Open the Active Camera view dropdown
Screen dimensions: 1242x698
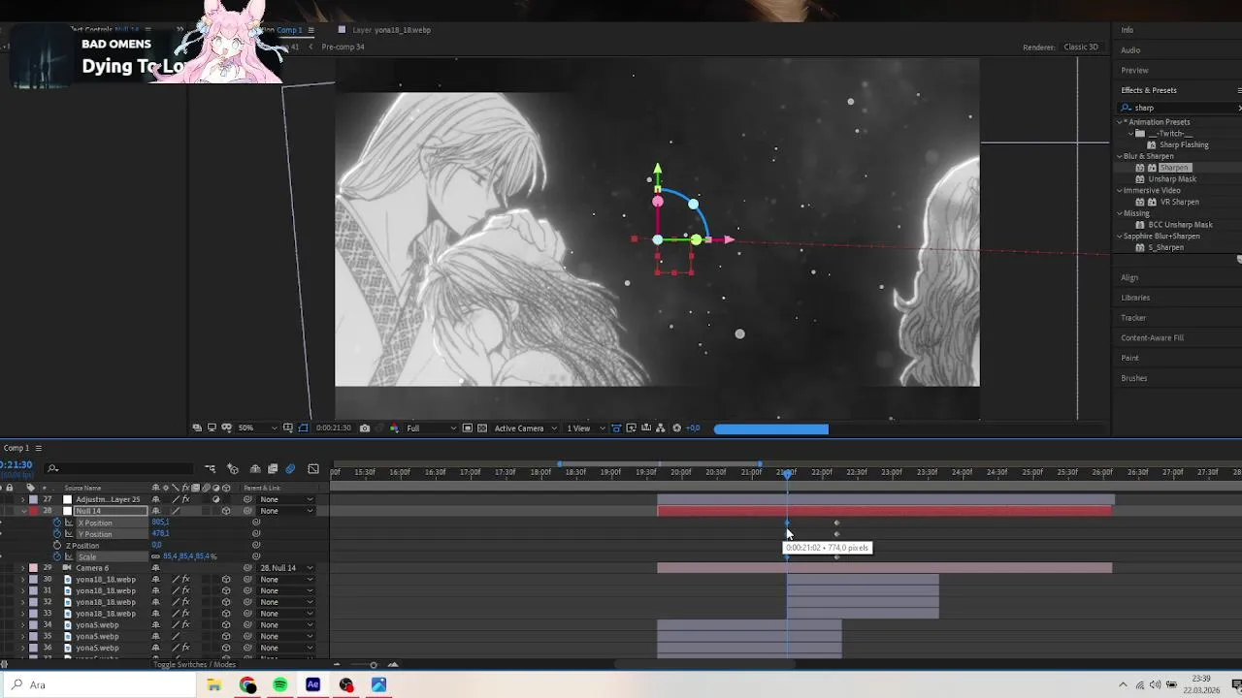(526, 428)
